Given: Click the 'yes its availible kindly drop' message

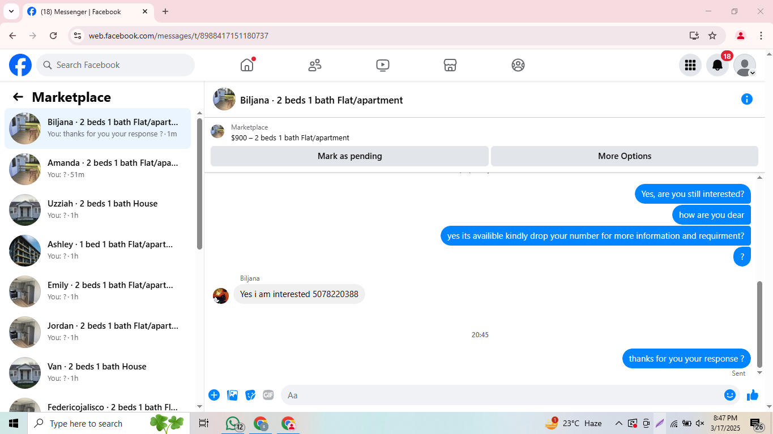Looking at the screenshot, I should point(596,236).
